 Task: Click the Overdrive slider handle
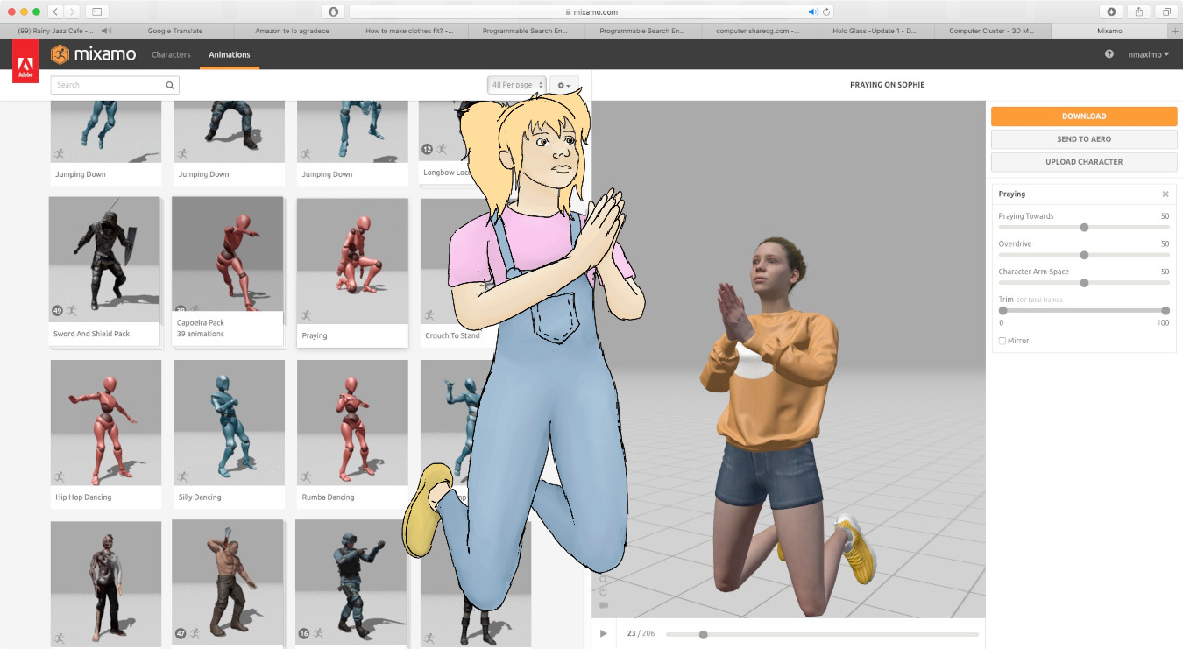(x=1084, y=255)
